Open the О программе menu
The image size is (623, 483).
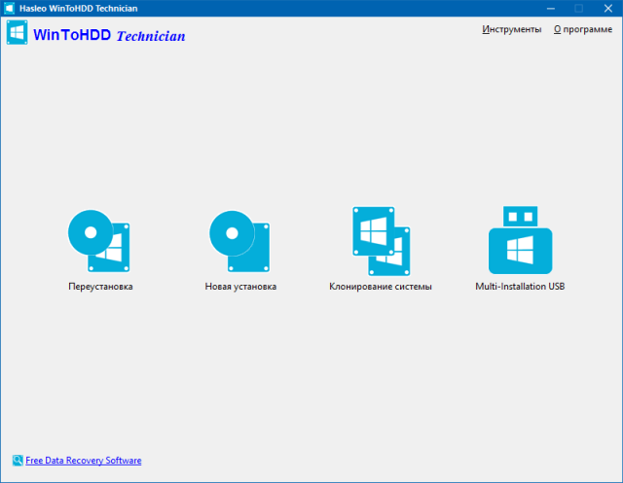(584, 29)
